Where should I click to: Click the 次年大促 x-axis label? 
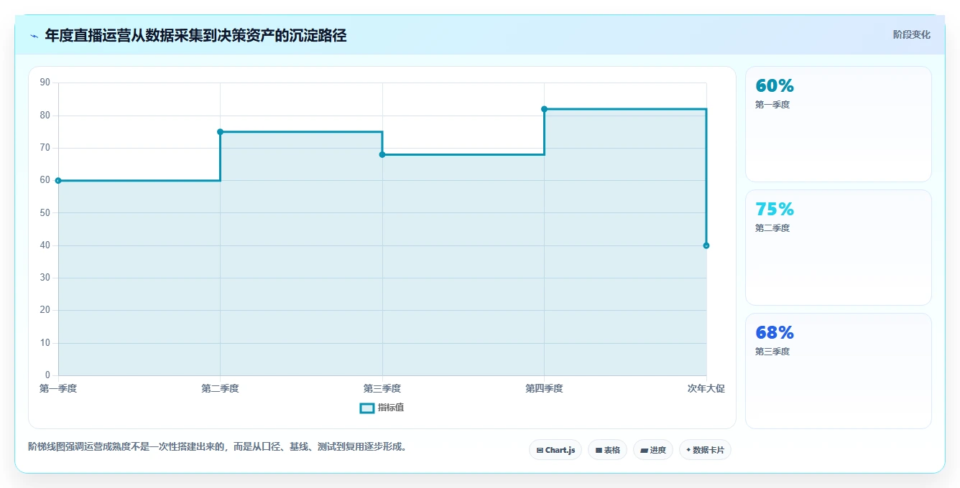pyautogui.click(x=706, y=388)
